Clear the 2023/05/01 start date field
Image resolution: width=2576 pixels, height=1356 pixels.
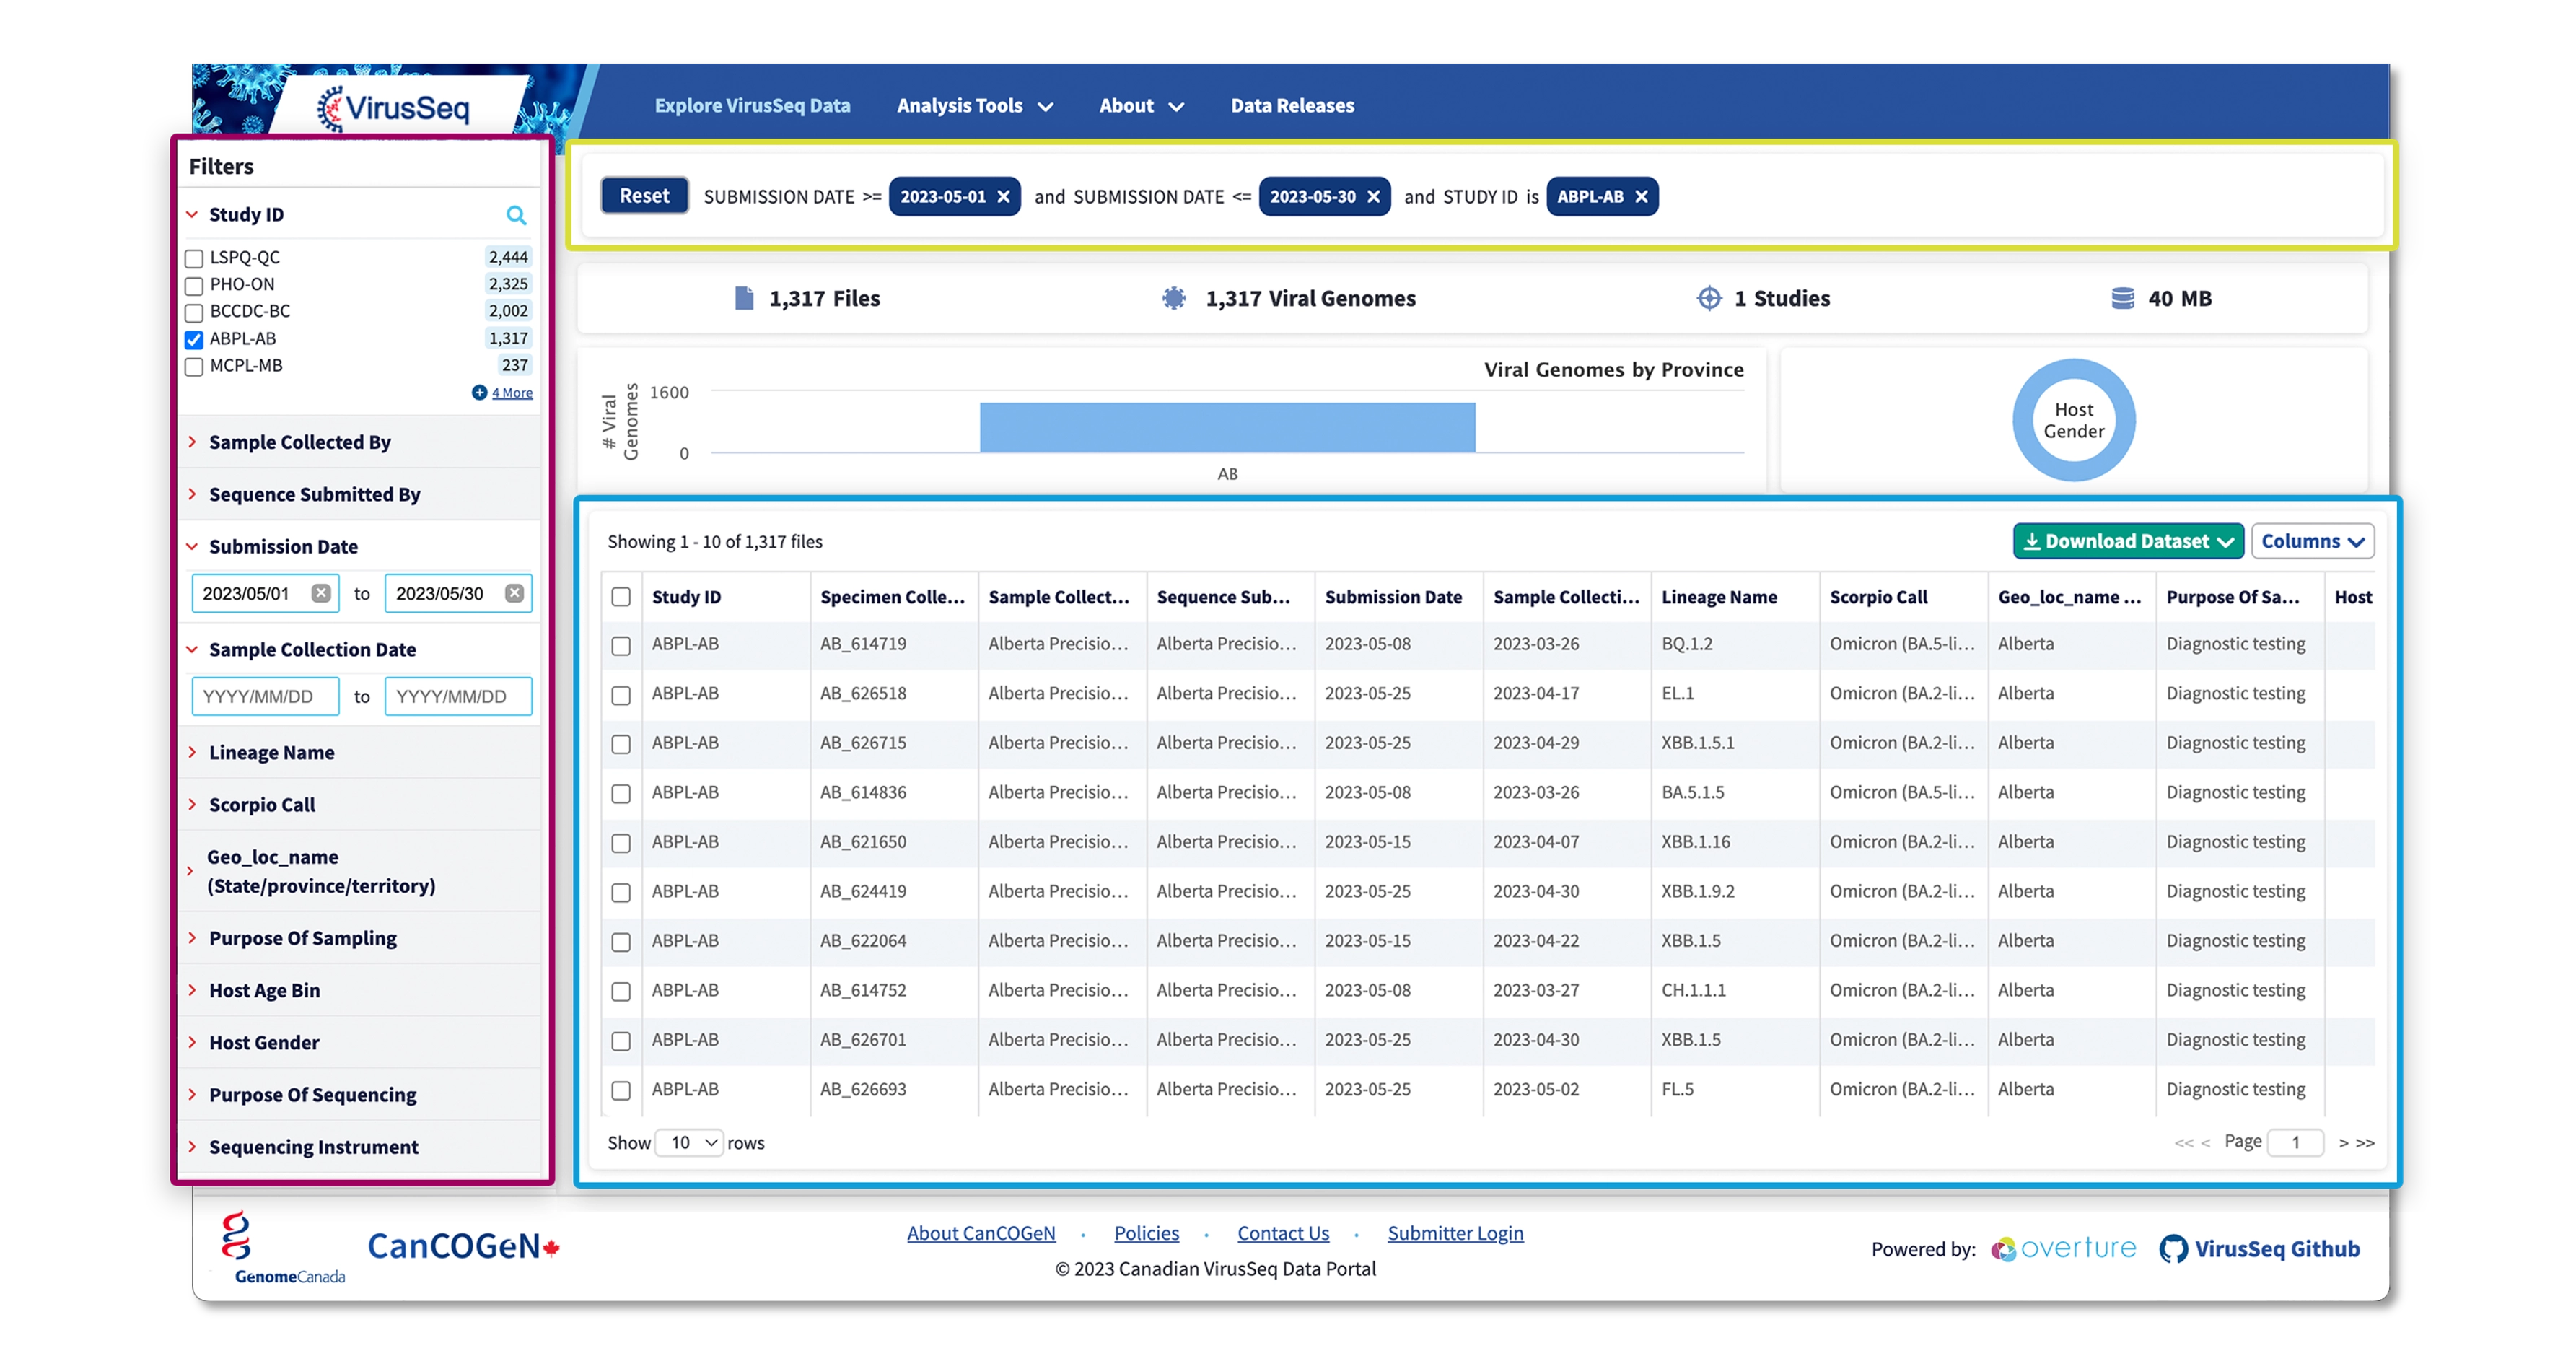tap(321, 593)
